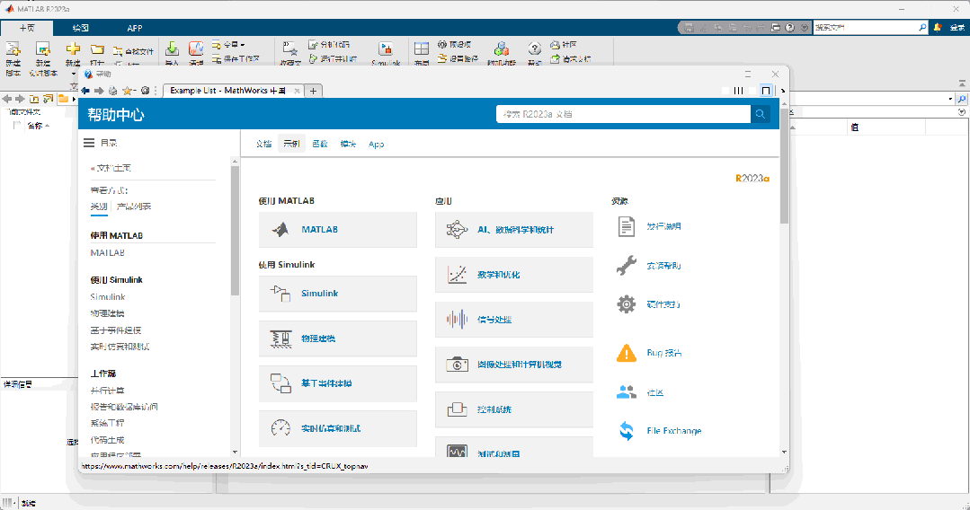Open the 物理建模 examples card
Screen dimensions: 970x510
[338, 339]
